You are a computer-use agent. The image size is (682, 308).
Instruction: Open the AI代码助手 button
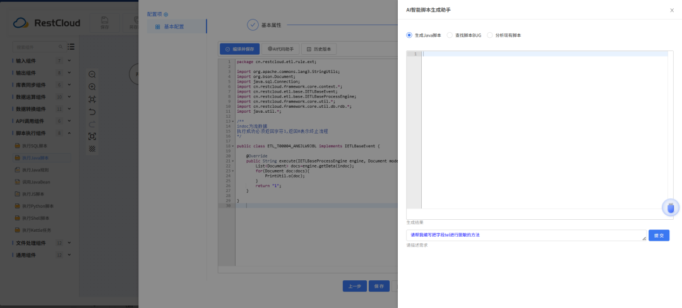click(280, 49)
